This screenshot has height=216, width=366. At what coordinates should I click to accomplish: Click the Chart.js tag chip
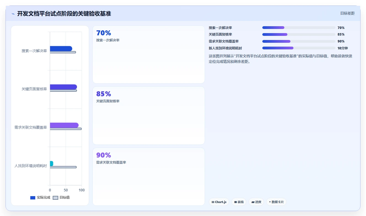click(219, 202)
